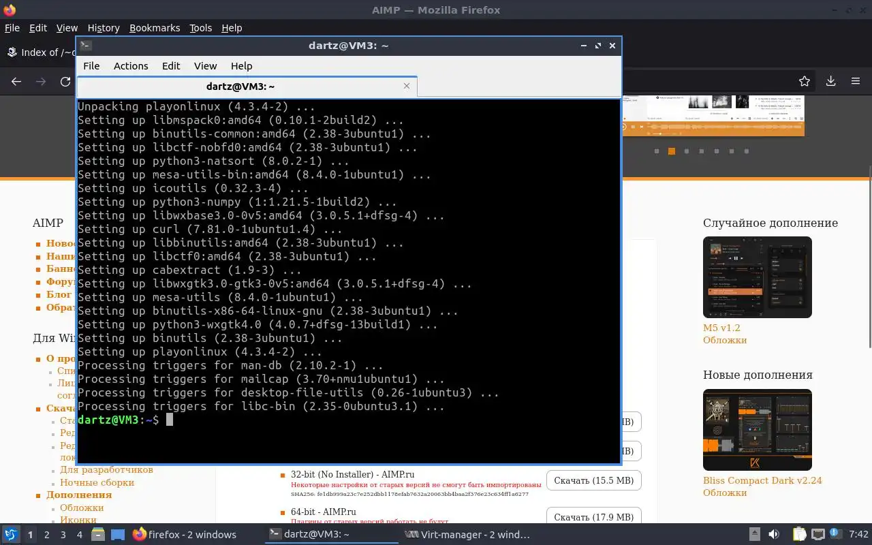872x545 pixels.
Task: Open terminal Help menu
Action: (x=241, y=66)
